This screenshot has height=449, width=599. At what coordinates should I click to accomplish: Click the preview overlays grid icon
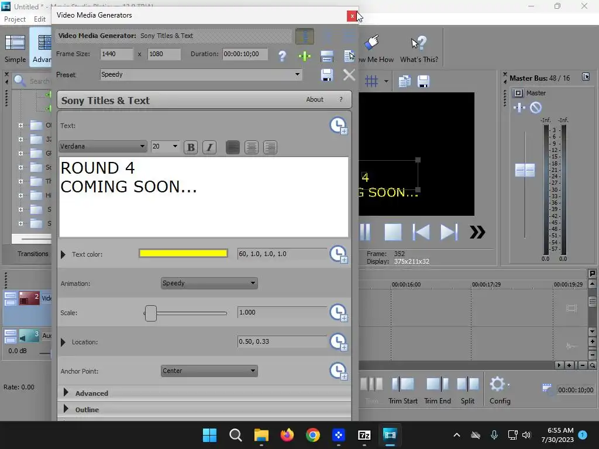(x=371, y=81)
